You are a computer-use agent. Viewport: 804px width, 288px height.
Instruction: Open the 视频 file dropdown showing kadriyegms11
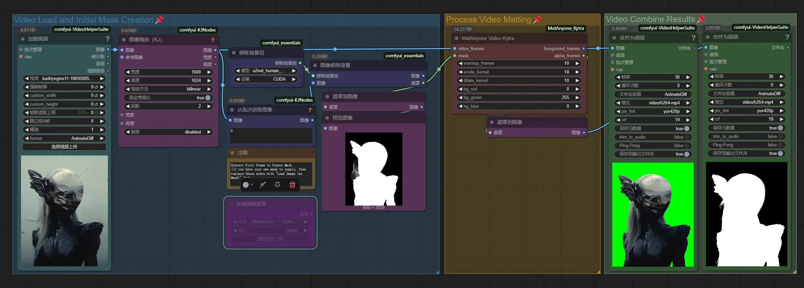coord(64,78)
